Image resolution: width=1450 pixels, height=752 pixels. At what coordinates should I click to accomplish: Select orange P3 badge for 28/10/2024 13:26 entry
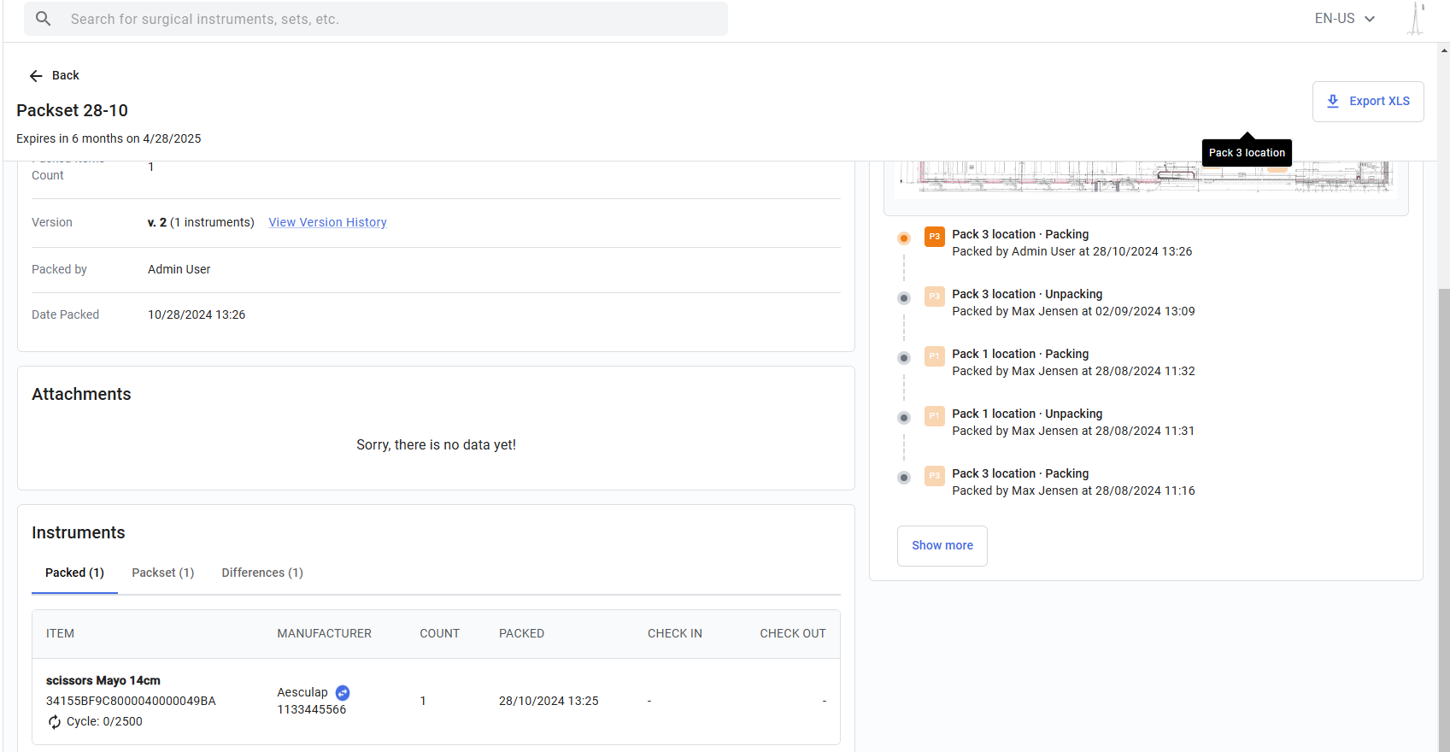click(935, 237)
